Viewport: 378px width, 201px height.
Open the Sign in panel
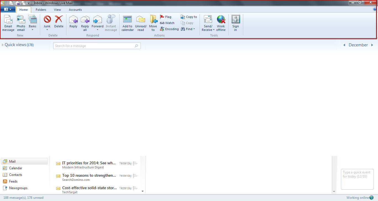pos(235,23)
